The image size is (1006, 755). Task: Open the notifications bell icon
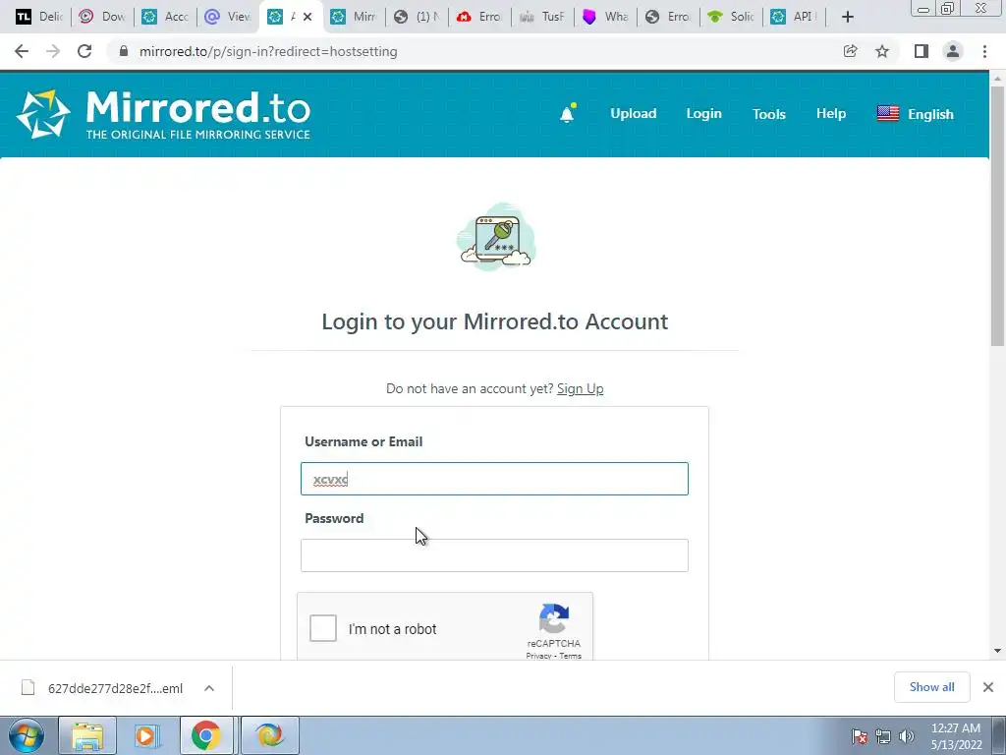point(567,114)
